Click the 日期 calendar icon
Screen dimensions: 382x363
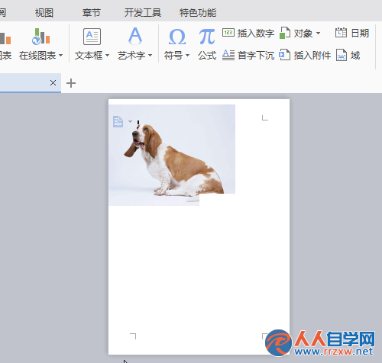tap(341, 33)
